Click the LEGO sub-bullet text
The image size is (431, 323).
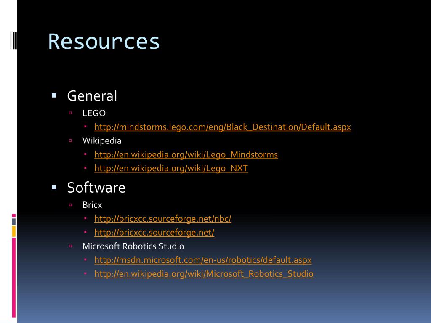click(94, 113)
